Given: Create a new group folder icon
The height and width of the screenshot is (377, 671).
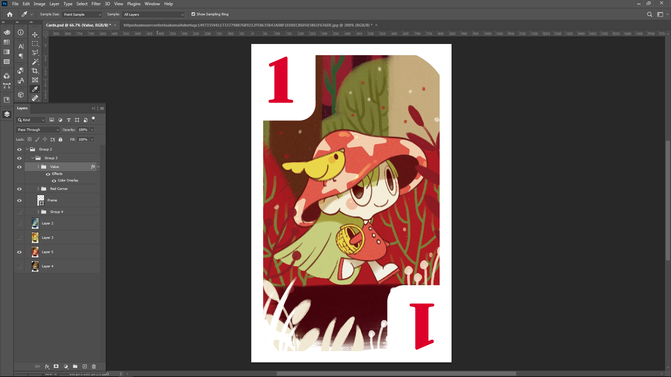Looking at the screenshot, I should point(75,367).
